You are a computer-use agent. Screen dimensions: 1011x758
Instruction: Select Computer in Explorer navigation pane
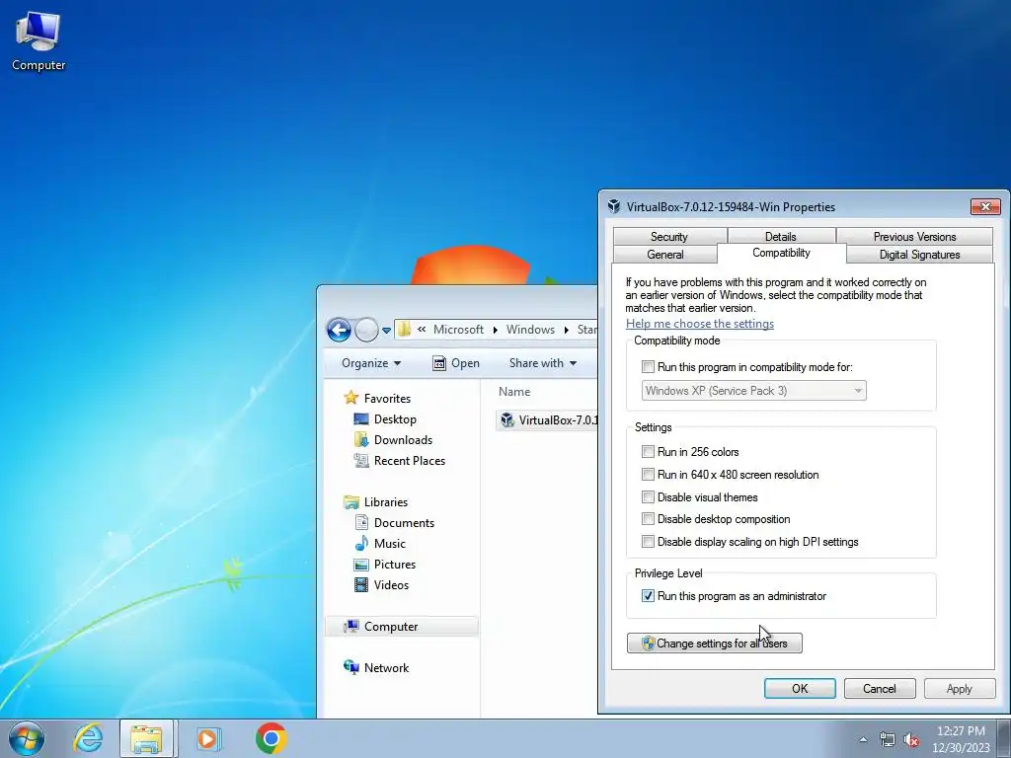click(402, 627)
